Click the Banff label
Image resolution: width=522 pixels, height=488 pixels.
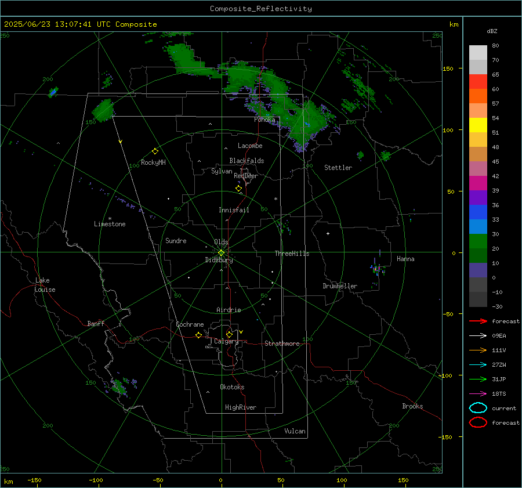pyautogui.click(x=96, y=323)
